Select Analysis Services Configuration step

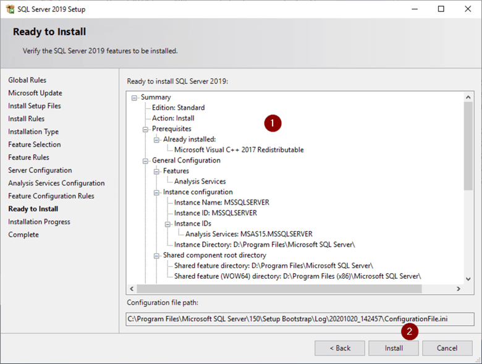click(56, 184)
